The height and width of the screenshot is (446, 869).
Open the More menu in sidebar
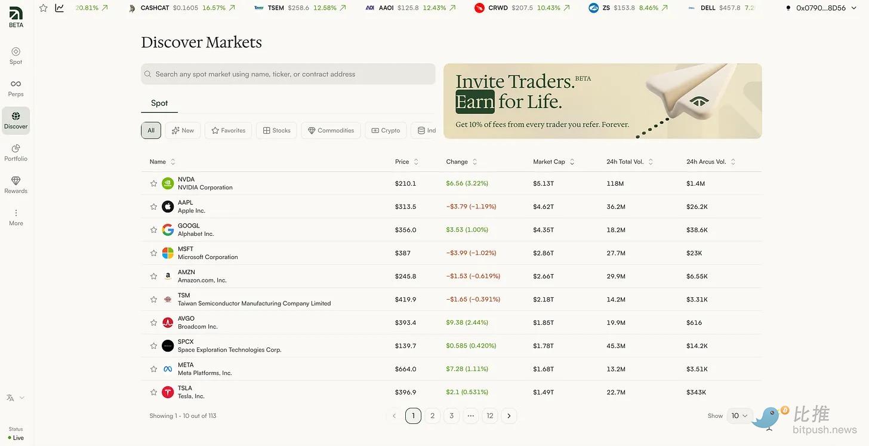(x=16, y=217)
